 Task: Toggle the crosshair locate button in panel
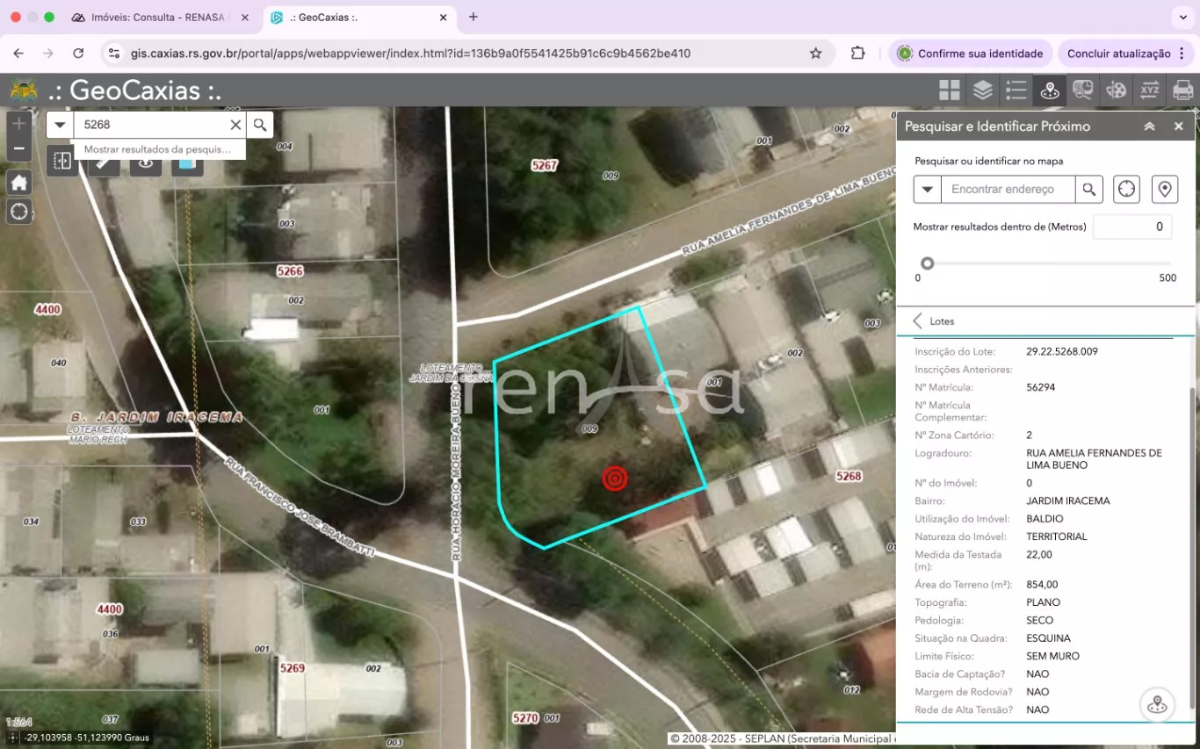click(1126, 189)
